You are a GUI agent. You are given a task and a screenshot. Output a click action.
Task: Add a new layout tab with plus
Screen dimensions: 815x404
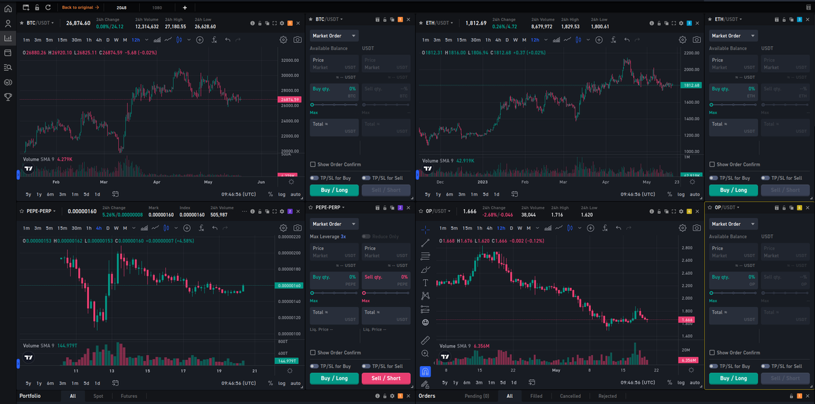pos(185,7)
